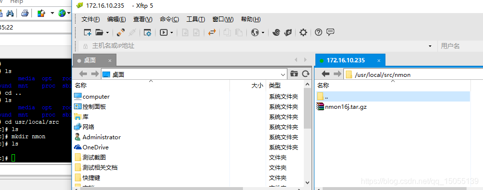This screenshot has height=190, width=483.
Task: Open the 工具(T) menu
Action: [x=196, y=19]
